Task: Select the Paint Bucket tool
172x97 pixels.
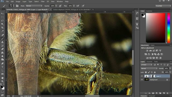Action: (x=2, y=53)
